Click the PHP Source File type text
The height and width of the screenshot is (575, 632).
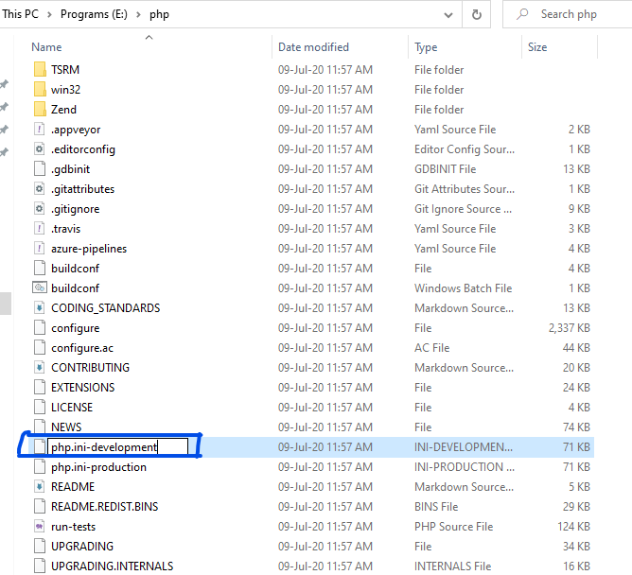pyautogui.click(x=453, y=526)
